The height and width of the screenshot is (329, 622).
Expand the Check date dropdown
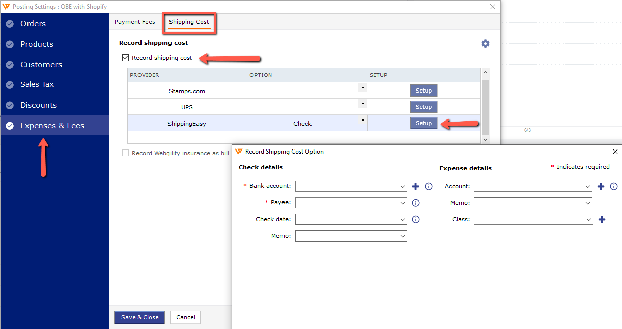[x=403, y=220]
